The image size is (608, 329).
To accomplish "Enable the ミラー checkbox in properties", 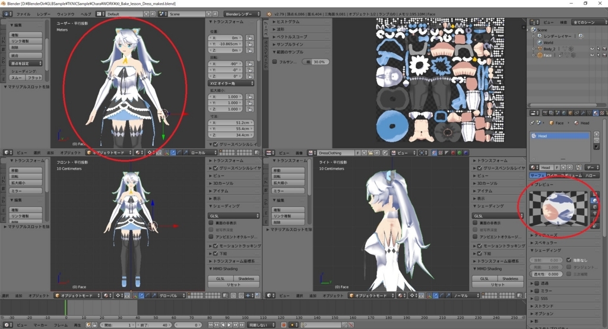I will 537,290.
